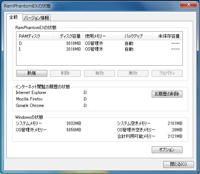Click the Internet Explorer history entry
The width and height of the screenshot is (200, 174).
31,93
